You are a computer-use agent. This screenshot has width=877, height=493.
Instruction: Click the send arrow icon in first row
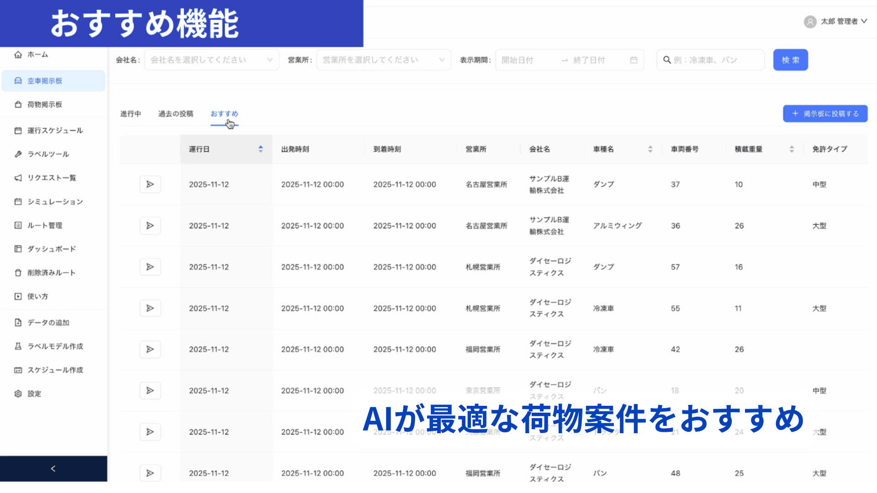[150, 184]
